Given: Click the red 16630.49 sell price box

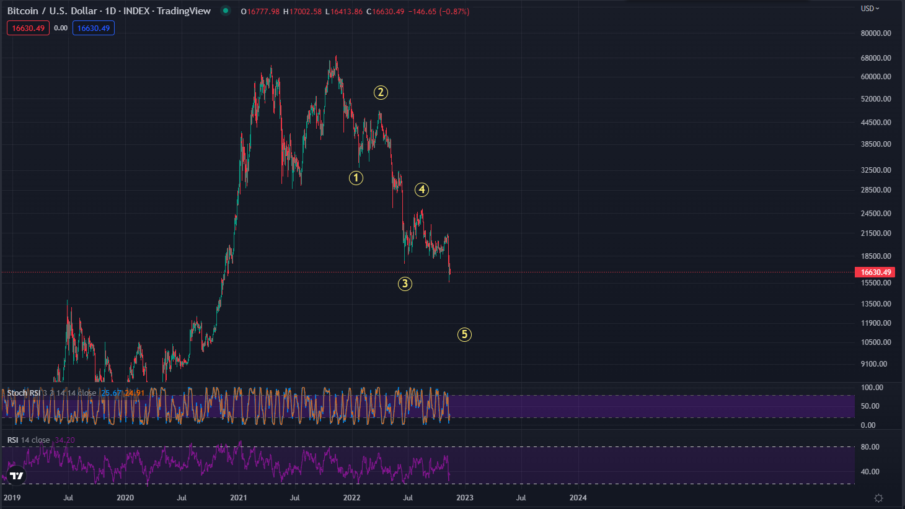Looking at the screenshot, I should pos(28,28).
